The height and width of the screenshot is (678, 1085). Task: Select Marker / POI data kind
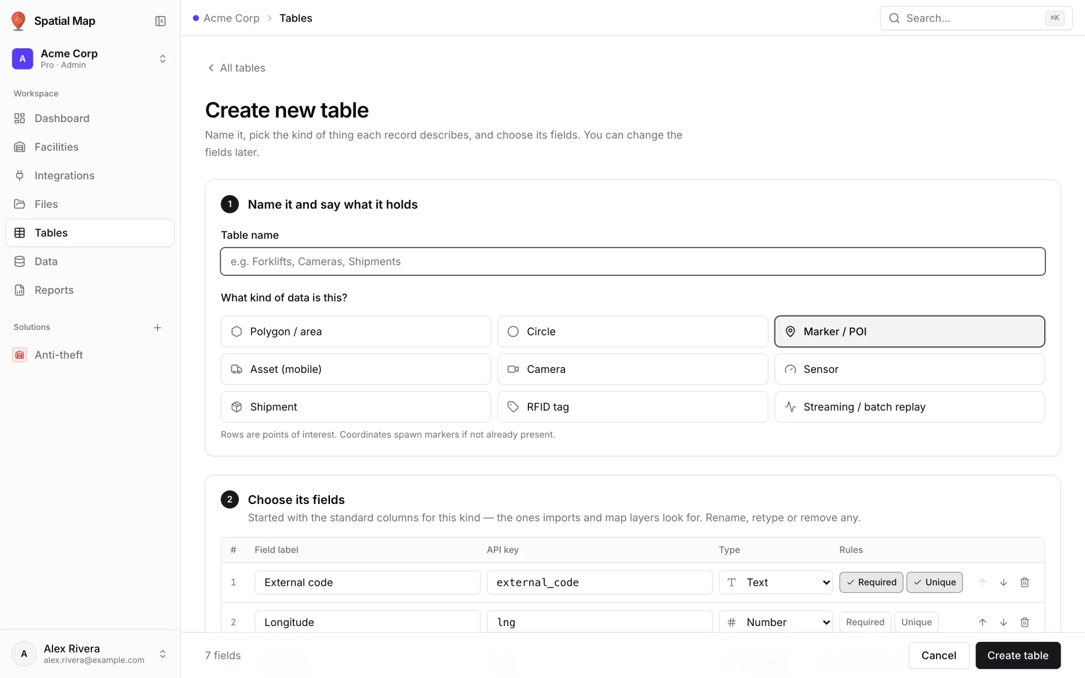coord(909,332)
